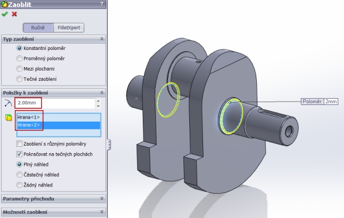Open help question mark in Zaoblit header
Image resolution: width=344 pixels, height=218 pixels.
click(x=102, y=4)
